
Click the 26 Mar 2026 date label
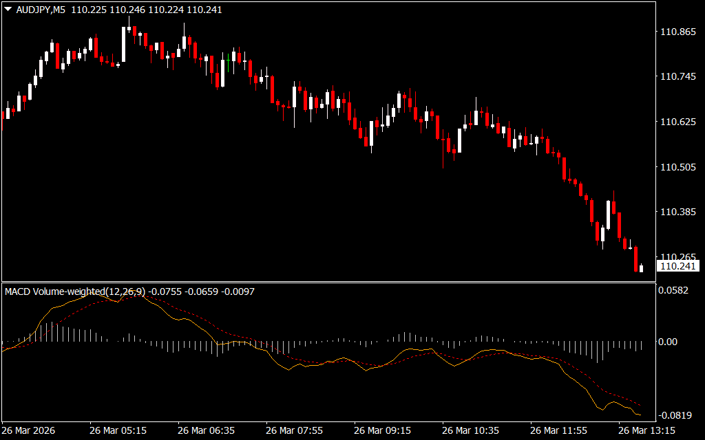[29, 430]
